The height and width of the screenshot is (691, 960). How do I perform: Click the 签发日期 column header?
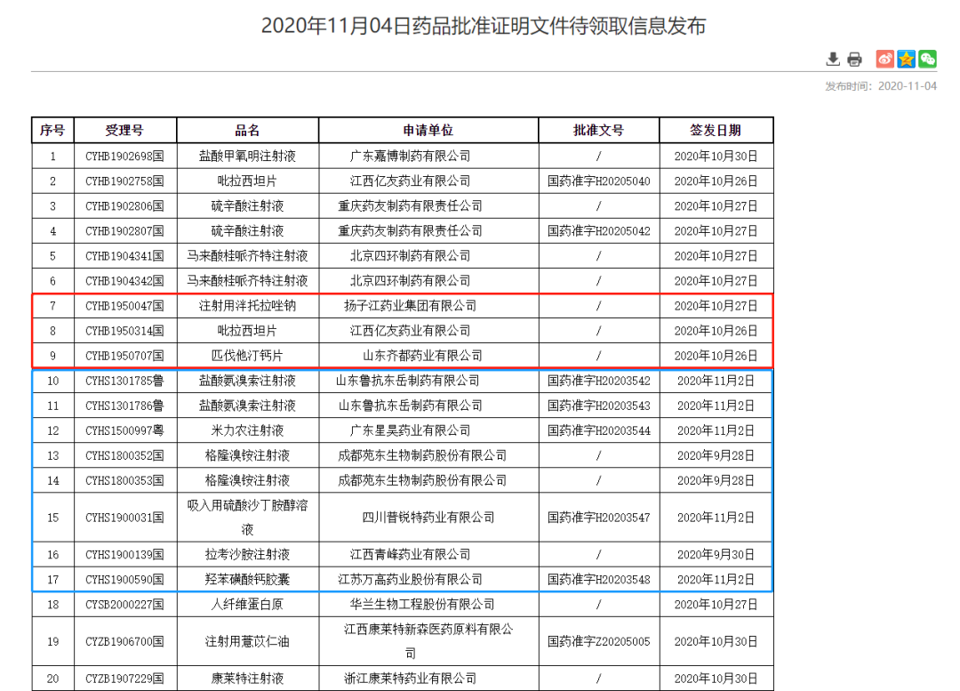716,131
